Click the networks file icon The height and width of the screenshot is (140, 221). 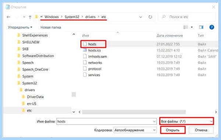[85, 62]
